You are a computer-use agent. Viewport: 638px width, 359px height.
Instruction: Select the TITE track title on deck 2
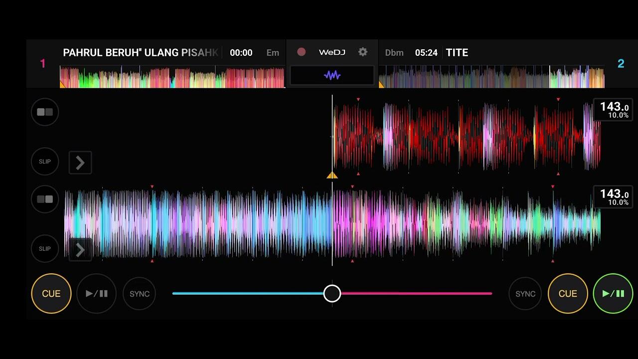[x=457, y=52]
